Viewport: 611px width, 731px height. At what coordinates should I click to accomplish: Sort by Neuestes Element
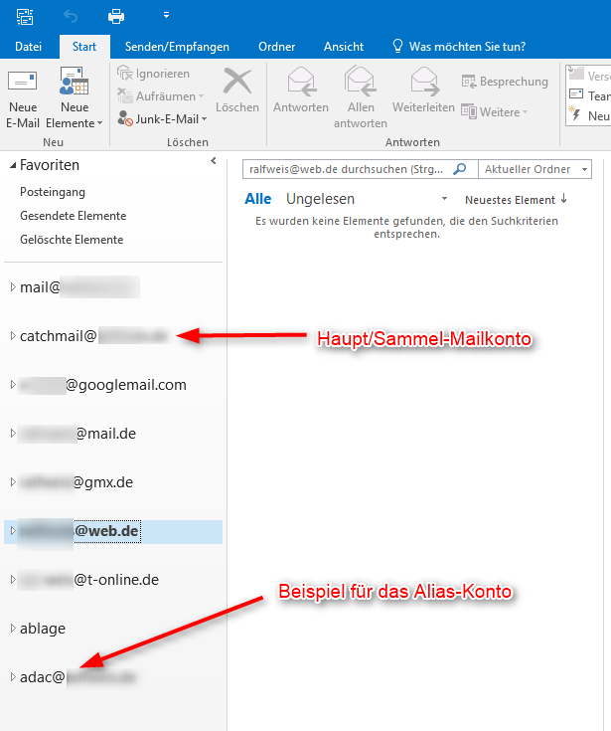(x=510, y=200)
